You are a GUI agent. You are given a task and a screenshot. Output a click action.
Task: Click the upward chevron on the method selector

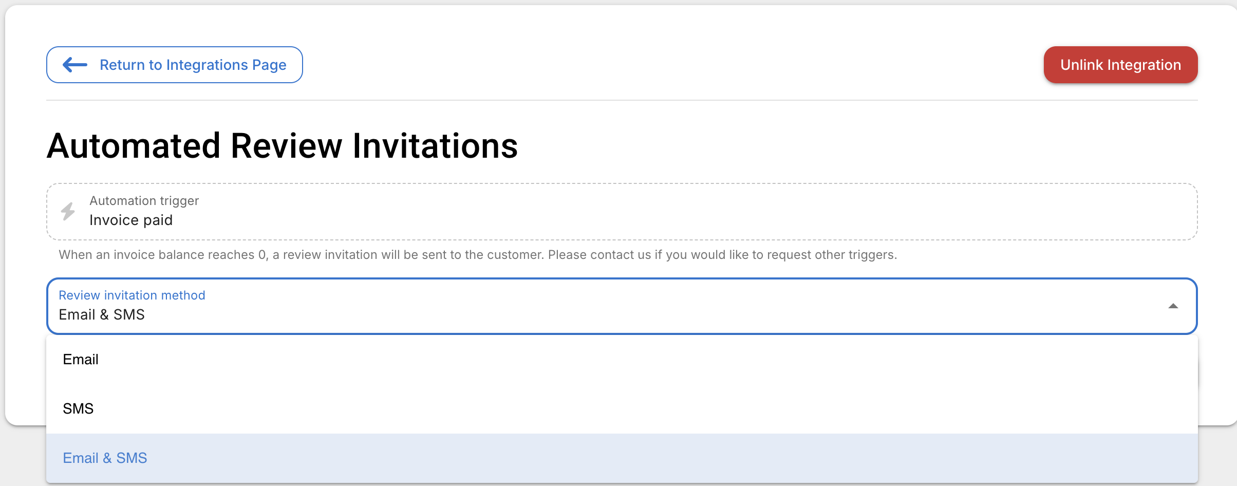coord(1173,306)
